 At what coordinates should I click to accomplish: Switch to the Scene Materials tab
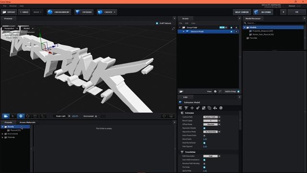click(x=27, y=123)
